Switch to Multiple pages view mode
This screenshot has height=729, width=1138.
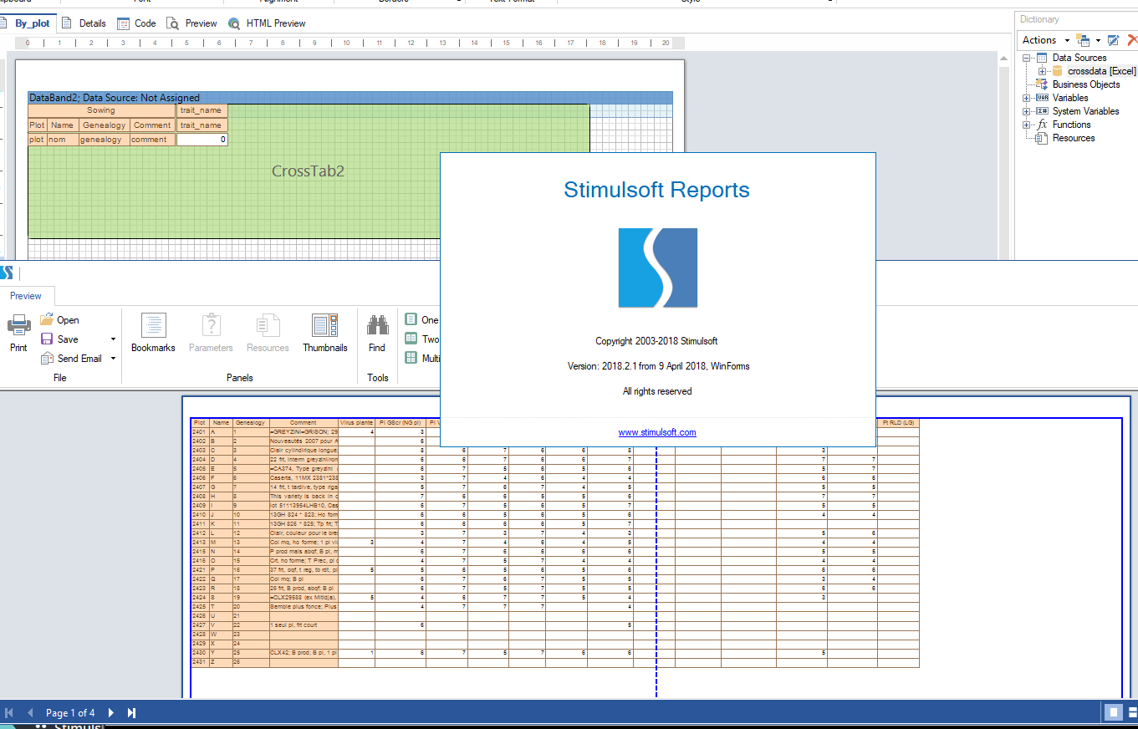[x=421, y=359]
